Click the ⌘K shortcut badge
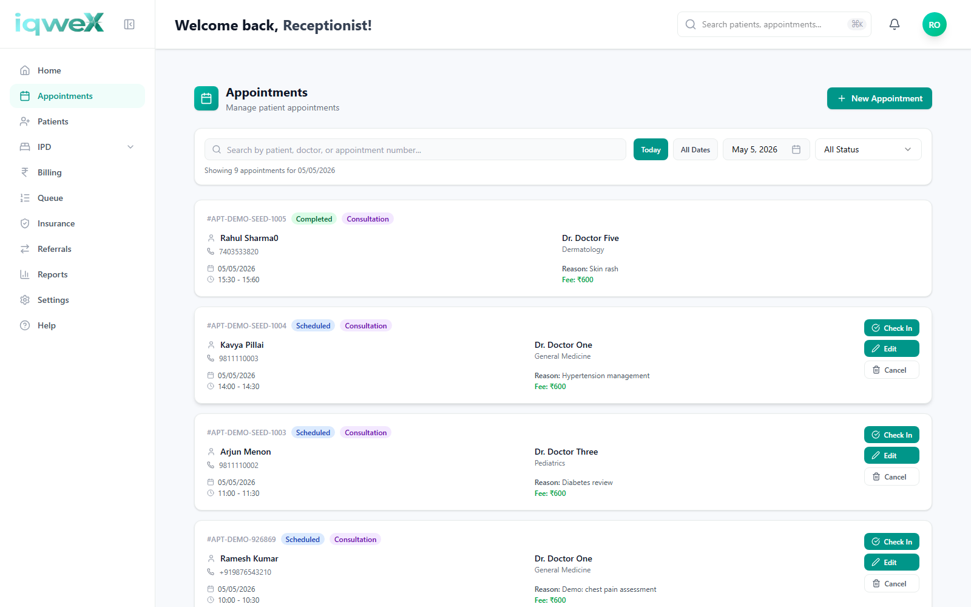The width and height of the screenshot is (971, 607). [857, 24]
